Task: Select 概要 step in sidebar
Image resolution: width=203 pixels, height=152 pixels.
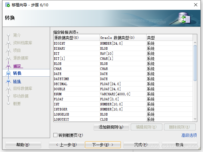Action: click(17, 104)
